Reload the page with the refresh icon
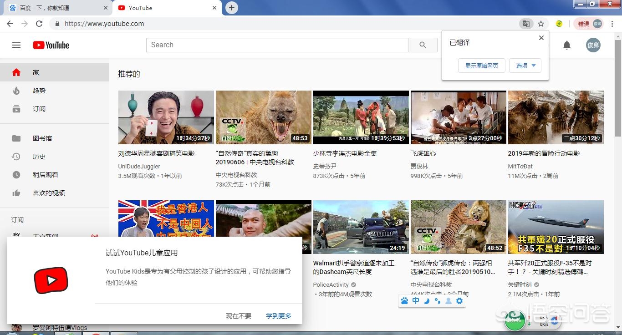622x335 pixels. [39, 24]
